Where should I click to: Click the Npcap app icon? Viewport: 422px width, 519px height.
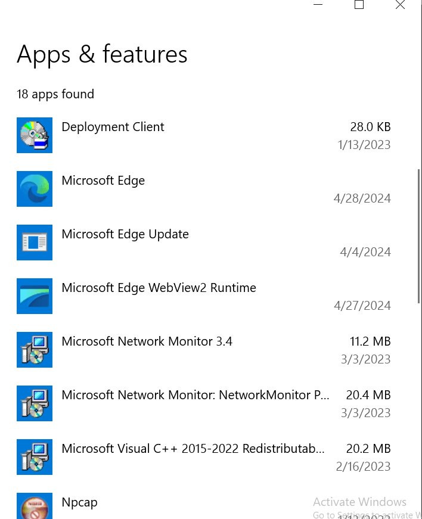point(35,506)
